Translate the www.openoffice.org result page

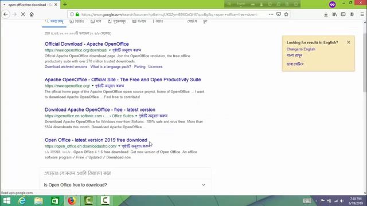click(x=110, y=86)
